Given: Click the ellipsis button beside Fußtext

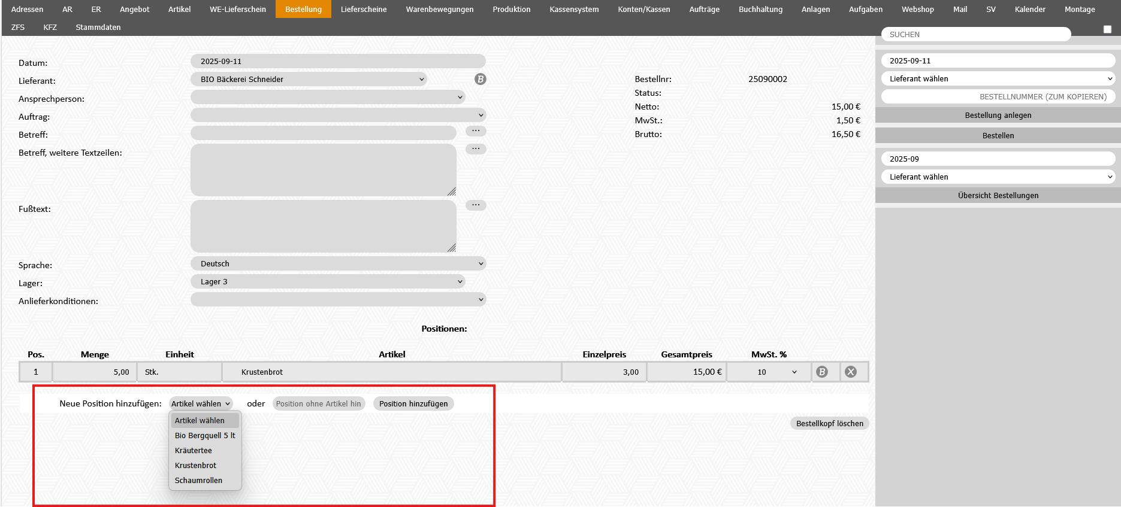Looking at the screenshot, I should [x=476, y=205].
